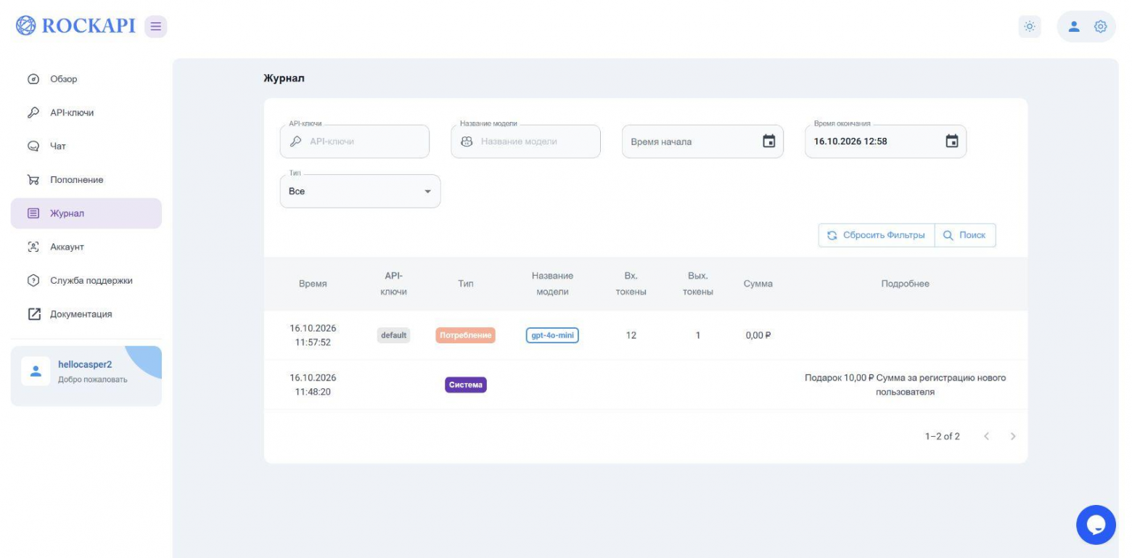This screenshot has height=558, width=1132.
Task: Click the ROCKAPI globe logo
Action: pos(26,26)
